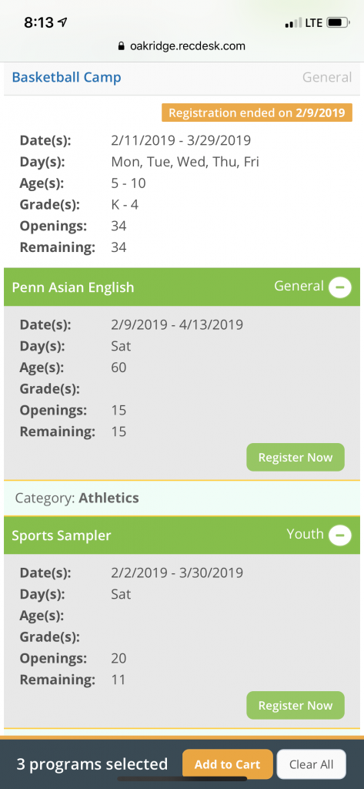
Task: Tap the Youth label on Sports Sampler
Action: click(x=306, y=534)
